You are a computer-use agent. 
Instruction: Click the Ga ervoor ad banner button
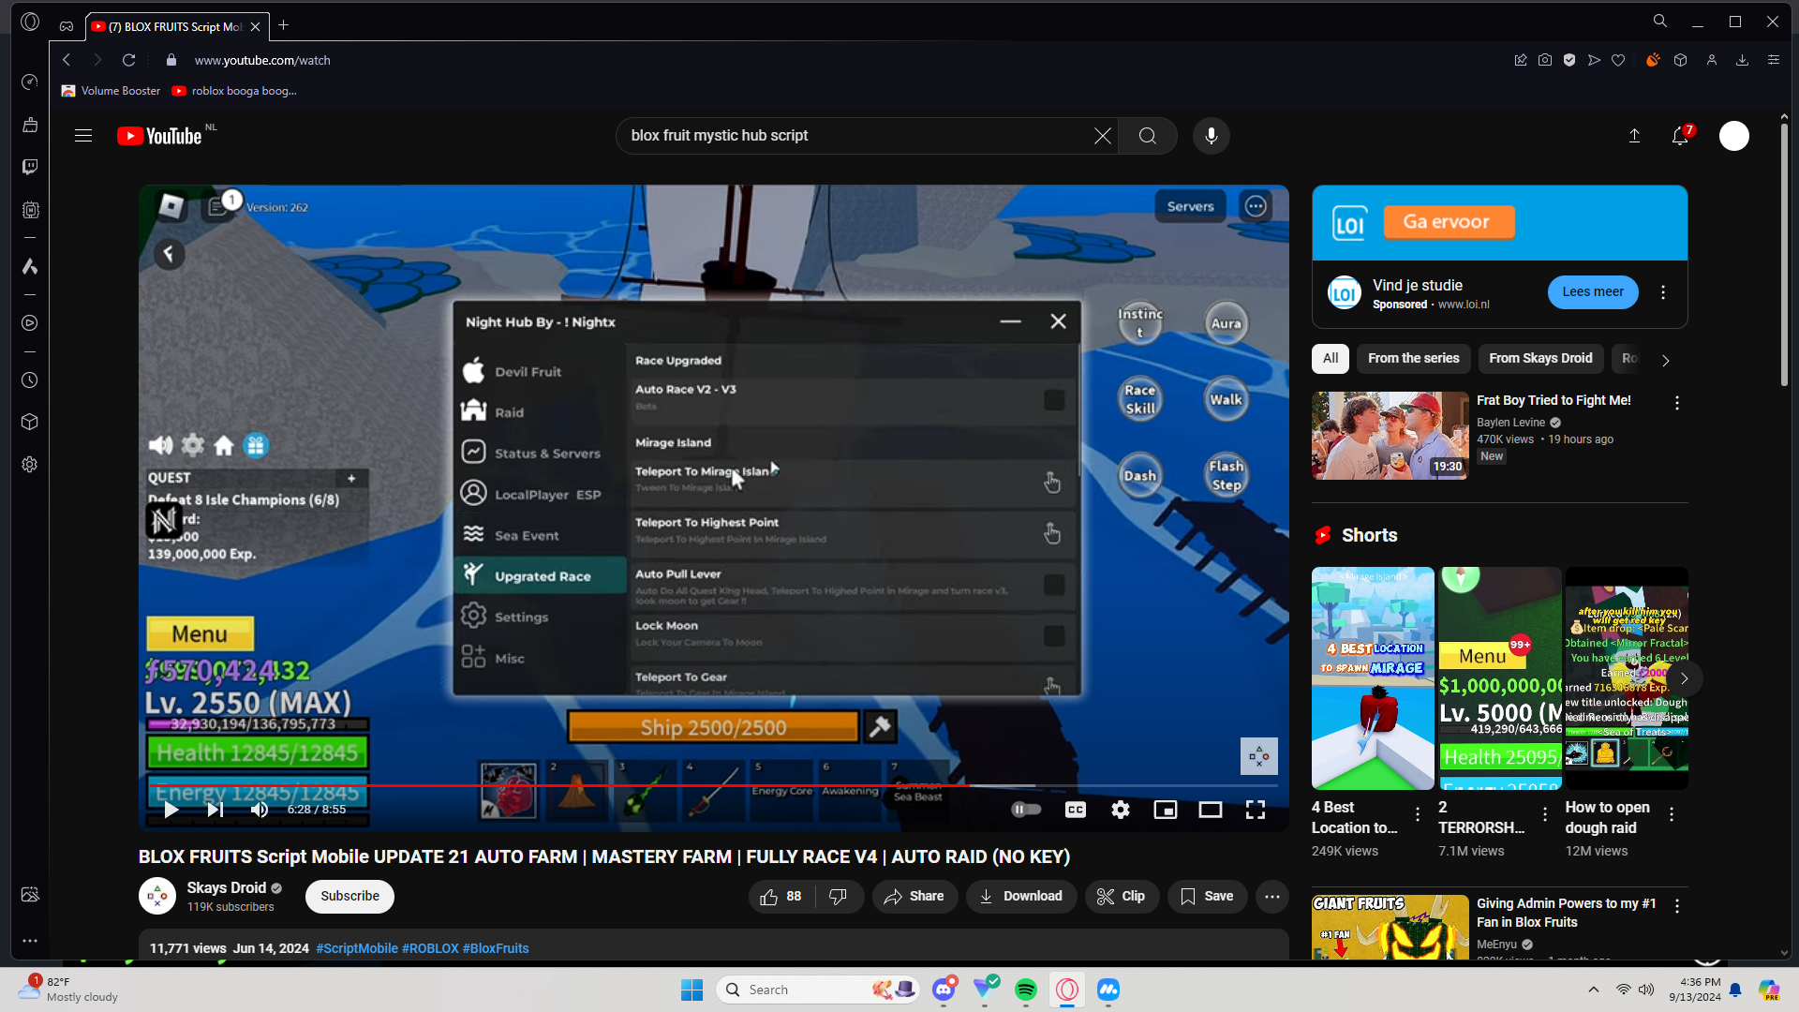coord(1449,222)
